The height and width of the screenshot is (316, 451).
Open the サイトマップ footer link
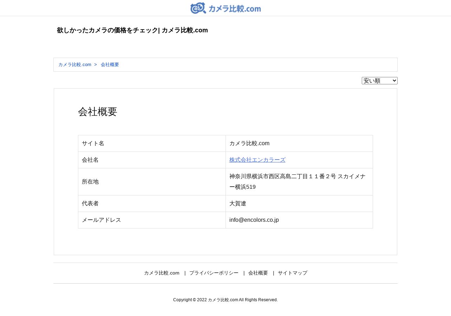(x=293, y=273)
